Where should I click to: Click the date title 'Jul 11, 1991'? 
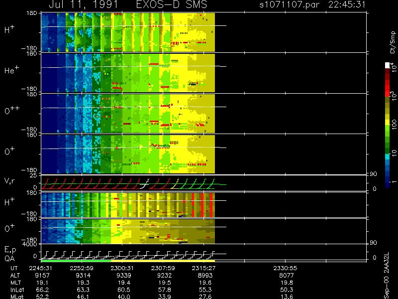coord(84,5)
